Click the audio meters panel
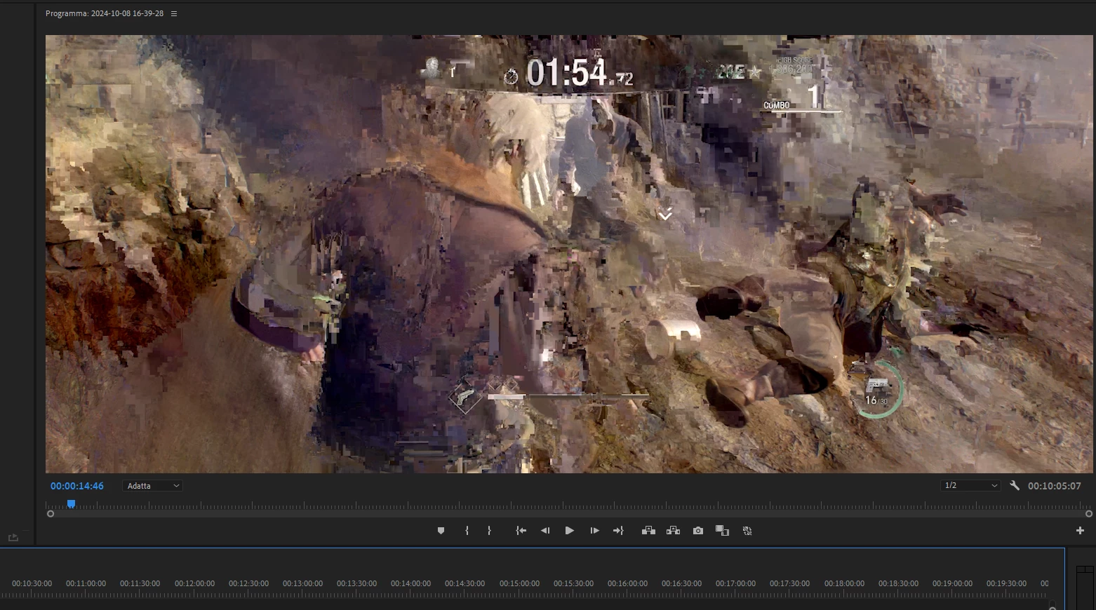The height and width of the screenshot is (610, 1096). coord(1085,587)
